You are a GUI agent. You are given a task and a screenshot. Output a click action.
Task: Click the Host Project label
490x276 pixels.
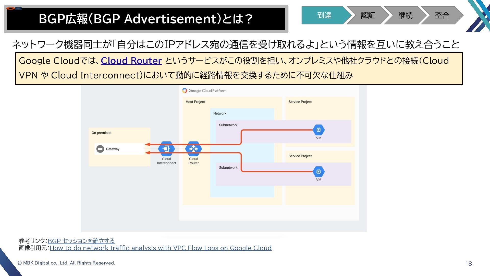coord(195,102)
